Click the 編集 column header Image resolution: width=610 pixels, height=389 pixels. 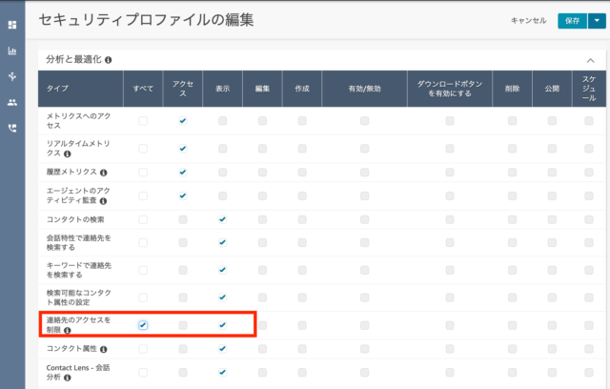click(x=263, y=89)
